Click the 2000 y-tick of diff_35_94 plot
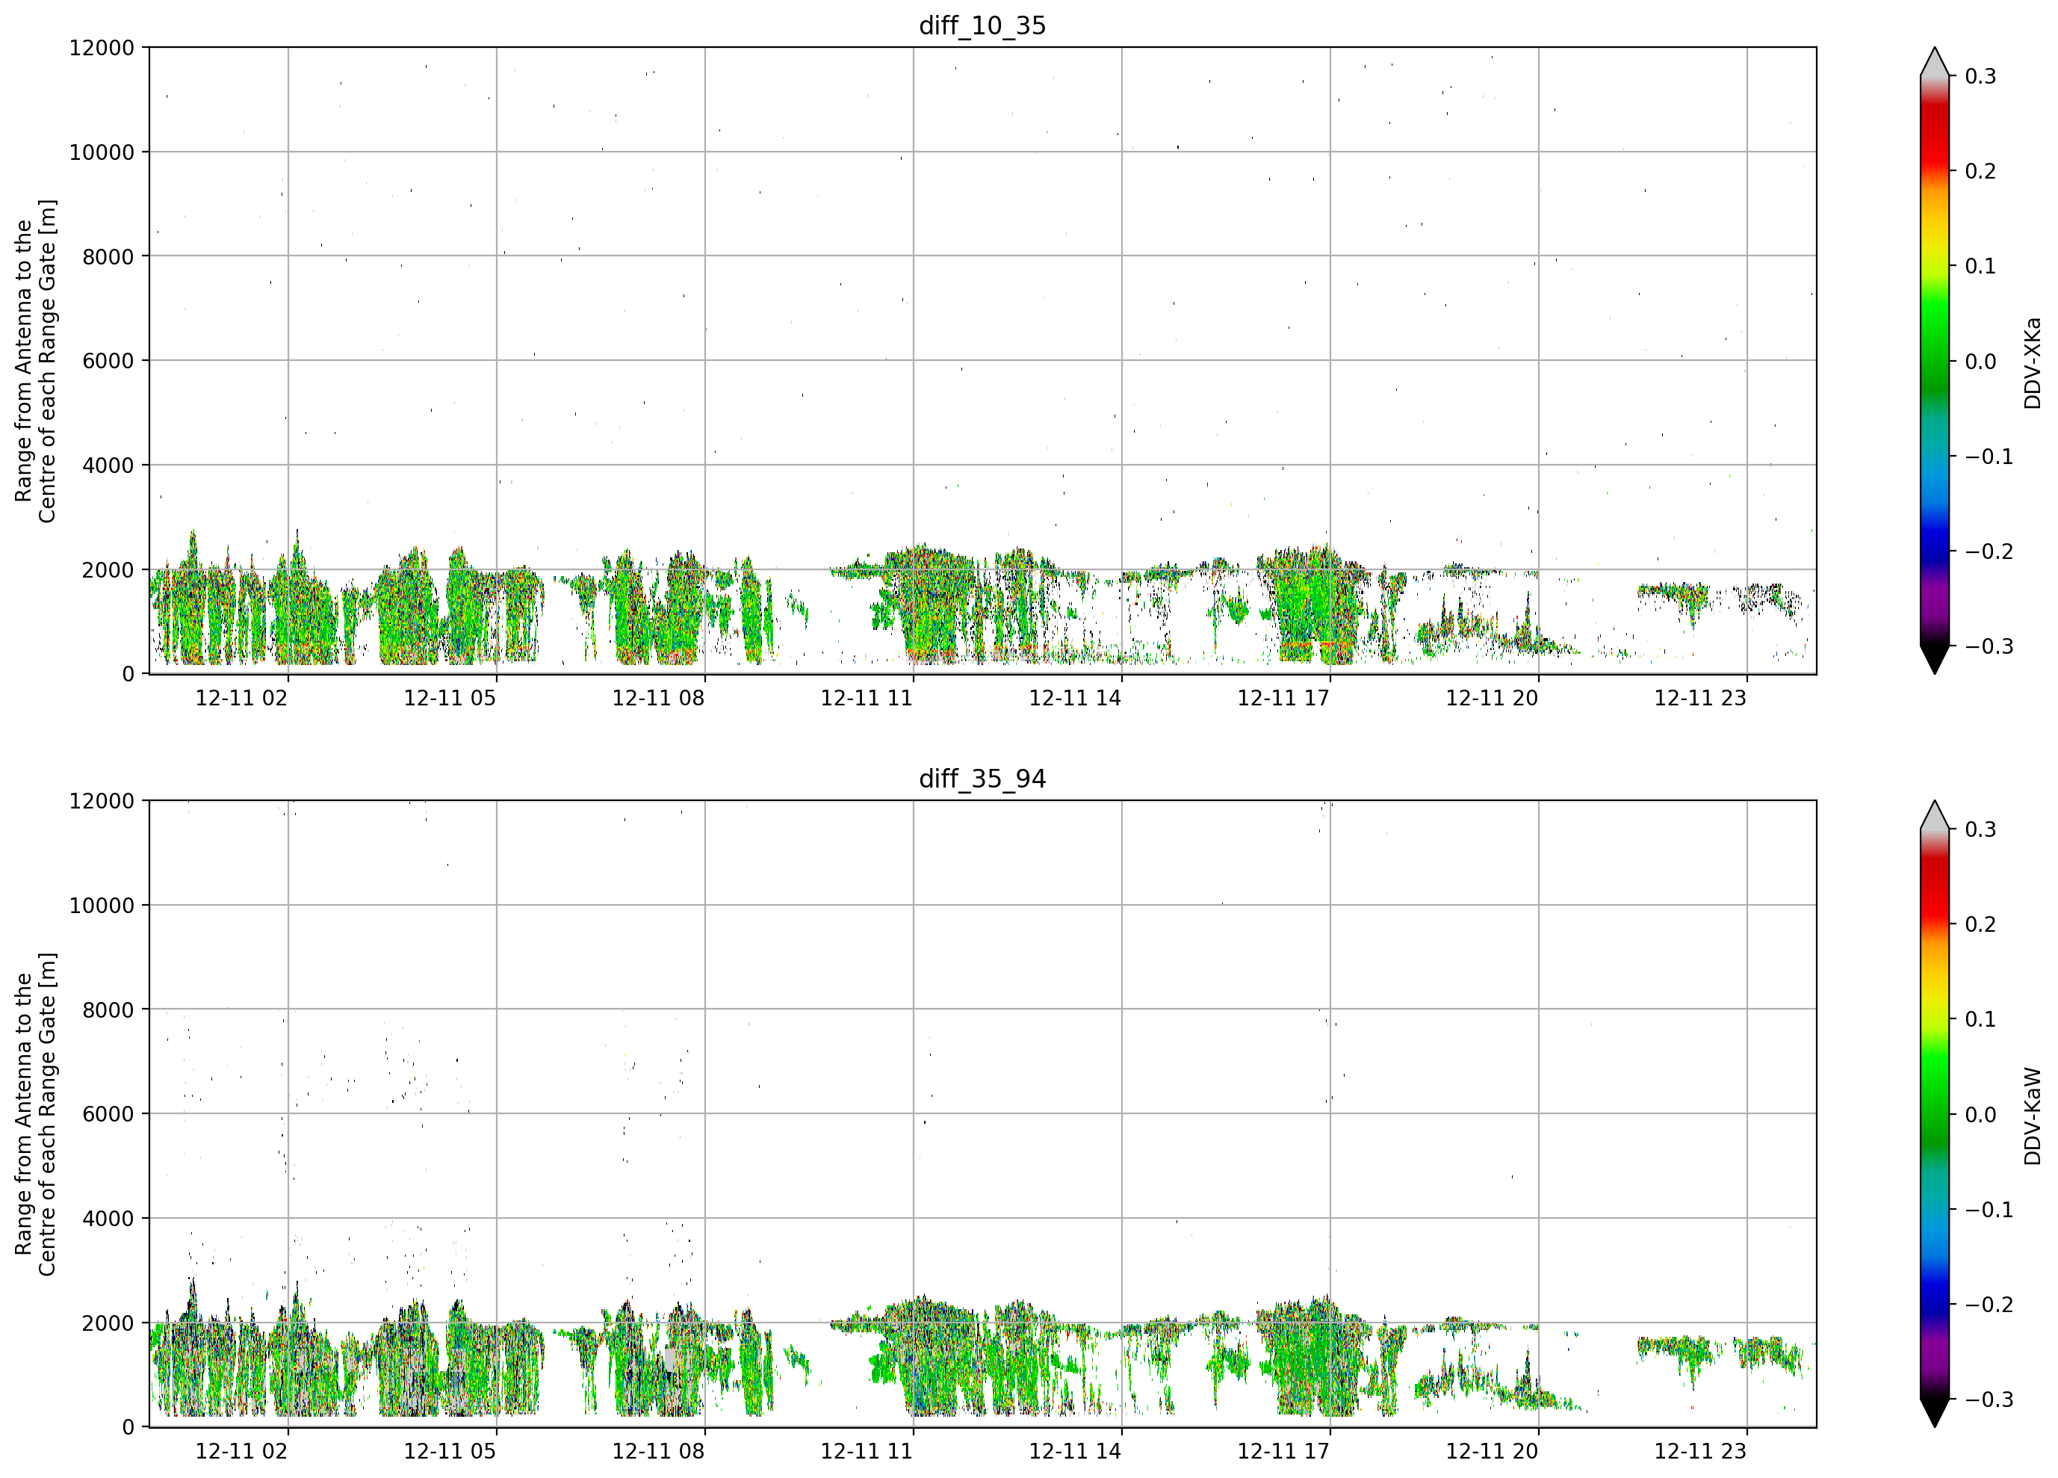This screenshot has height=1478, width=2058. tap(108, 1323)
